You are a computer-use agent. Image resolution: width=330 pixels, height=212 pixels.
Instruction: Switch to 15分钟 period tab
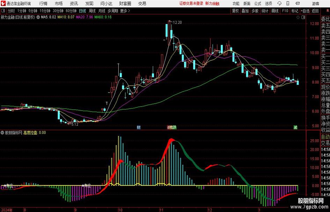[45, 11]
